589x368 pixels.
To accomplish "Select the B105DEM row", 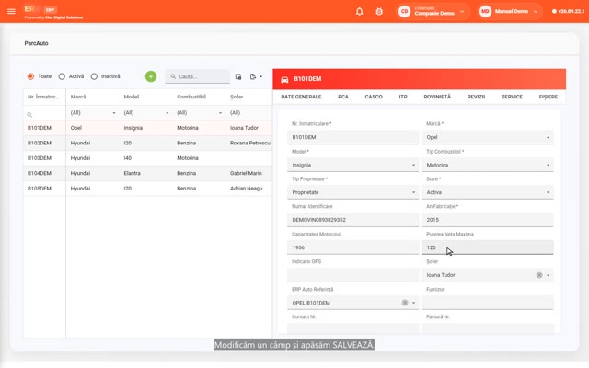I will 147,189.
